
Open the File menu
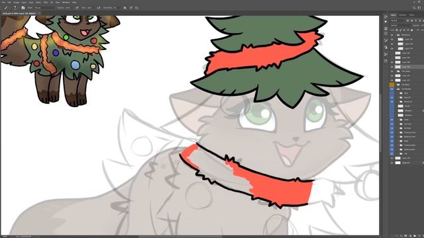click(x=3, y=3)
